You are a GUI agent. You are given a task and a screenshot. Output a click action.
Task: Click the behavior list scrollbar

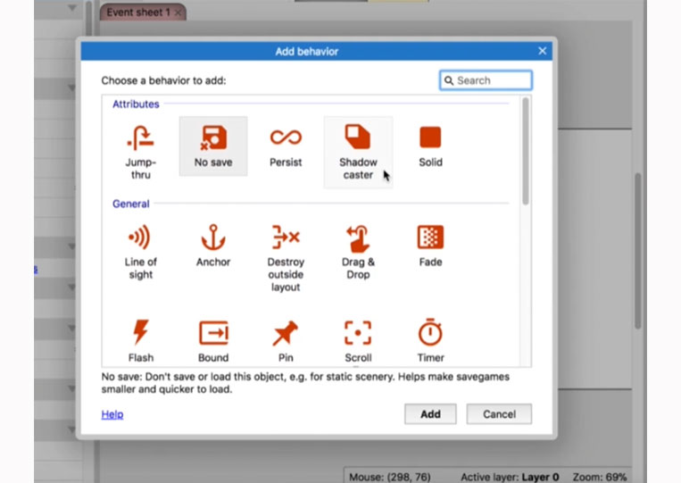526,151
